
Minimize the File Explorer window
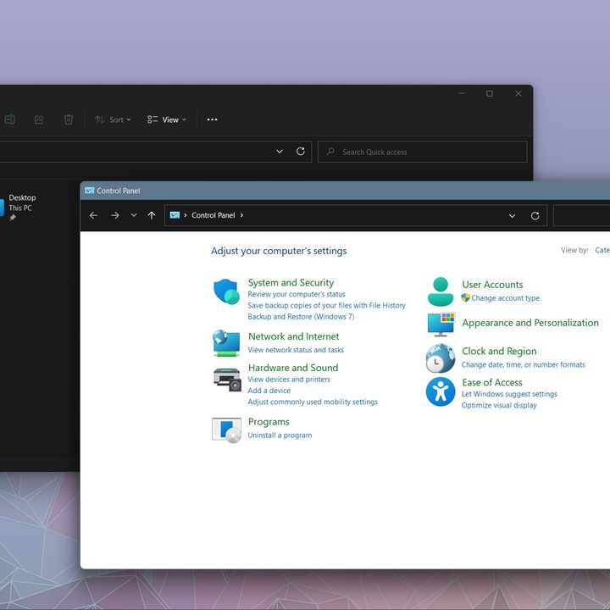(x=462, y=93)
